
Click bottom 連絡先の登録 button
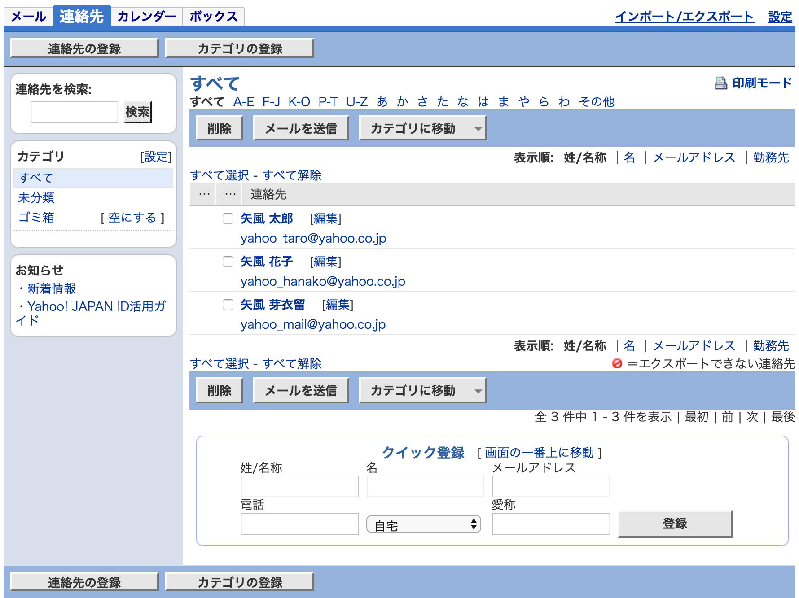(x=84, y=582)
